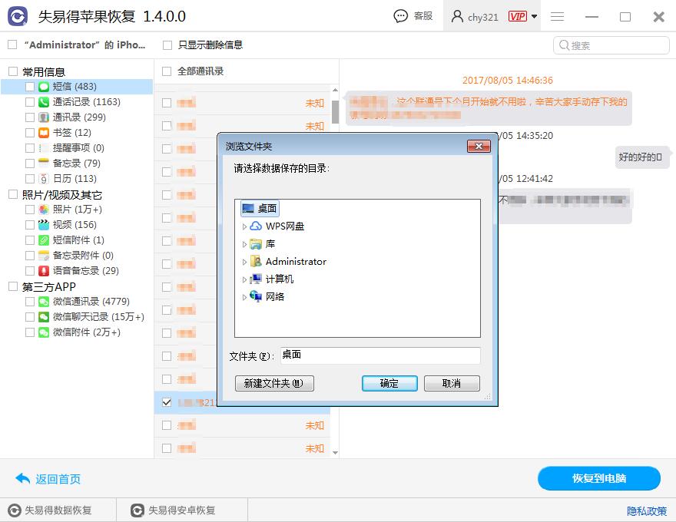
Task: Expand the 计算机 tree node
Action: tap(244, 279)
